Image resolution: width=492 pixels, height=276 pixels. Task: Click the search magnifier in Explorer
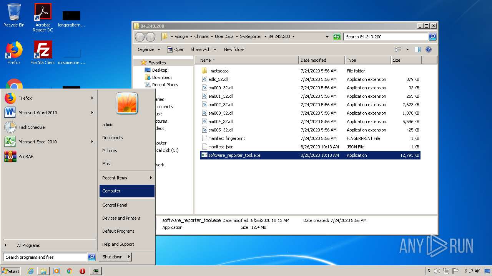(432, 37)
